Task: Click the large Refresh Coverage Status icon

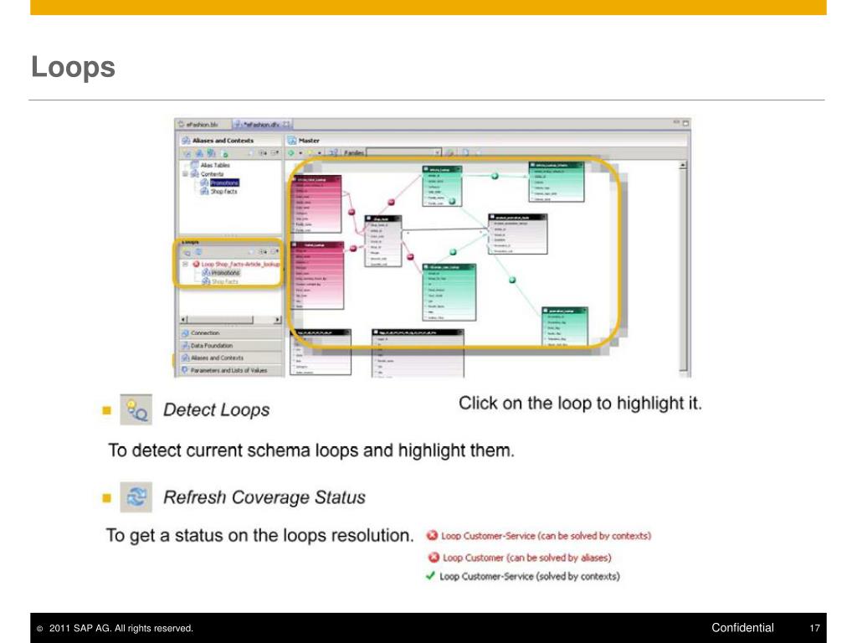Action: point(136,497)
